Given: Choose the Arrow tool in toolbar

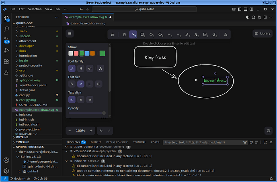Looking at the screenshot, I should point(169,34).
